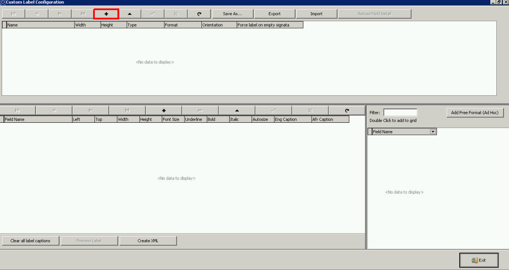Focus the Filter input field
509x270 pixels.
point(400,113)
